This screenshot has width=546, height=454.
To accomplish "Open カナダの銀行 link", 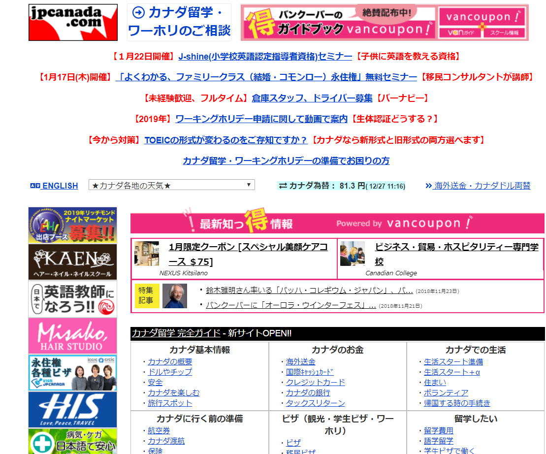I will [308, 392].
